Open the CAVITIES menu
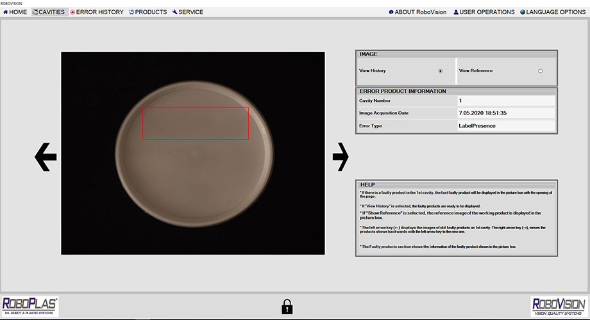The width and height of the screenshot is (590, 320). coord(49,12)
